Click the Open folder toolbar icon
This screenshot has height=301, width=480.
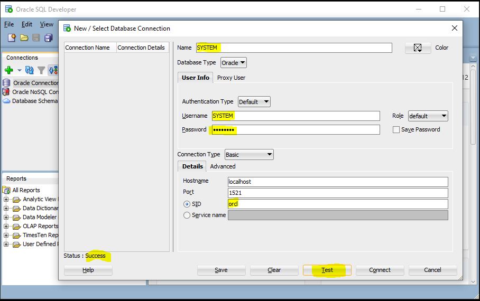pyautogui.click(x=24, y=37)
